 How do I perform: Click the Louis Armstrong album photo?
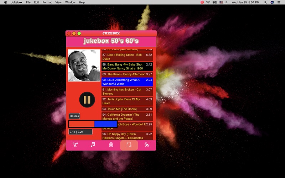84,65
